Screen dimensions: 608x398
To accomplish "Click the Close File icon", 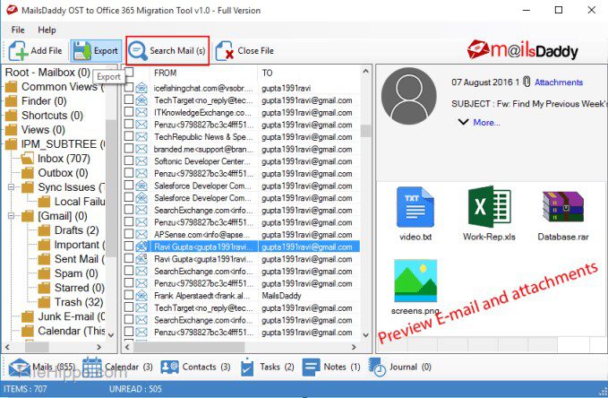I will [225, 51].
